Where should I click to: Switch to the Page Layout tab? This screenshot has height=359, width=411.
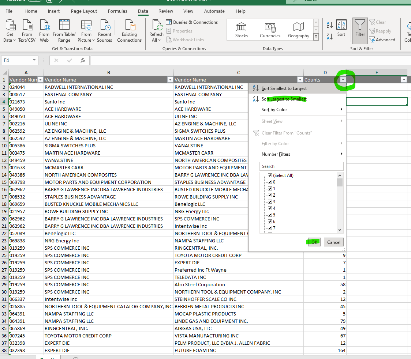[x=84, y=11]
